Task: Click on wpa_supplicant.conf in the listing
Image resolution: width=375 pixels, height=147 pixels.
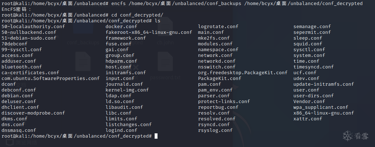Action: tap(320, 107)
